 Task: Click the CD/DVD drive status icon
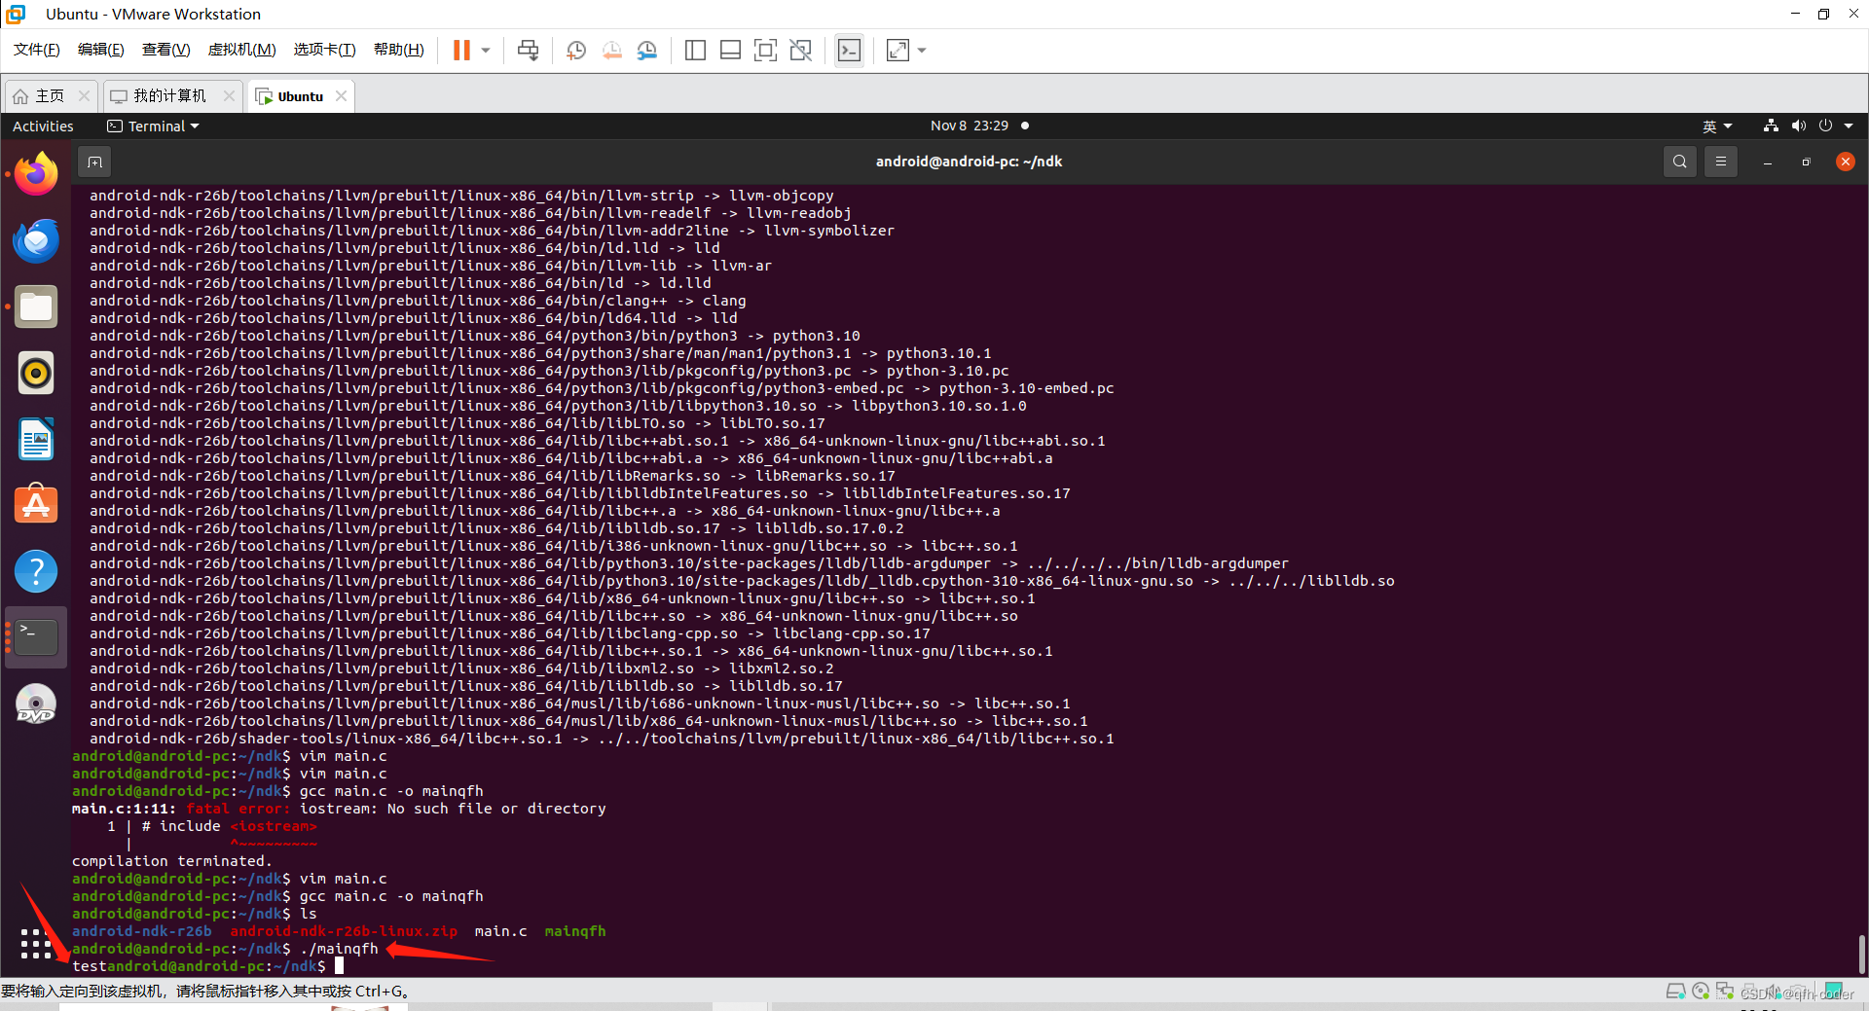click(1701, 992)
